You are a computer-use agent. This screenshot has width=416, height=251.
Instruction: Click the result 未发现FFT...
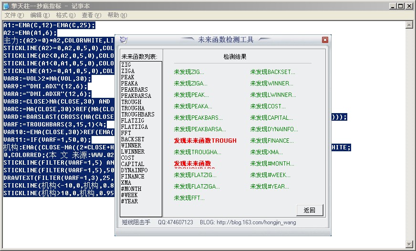[189, 198]
